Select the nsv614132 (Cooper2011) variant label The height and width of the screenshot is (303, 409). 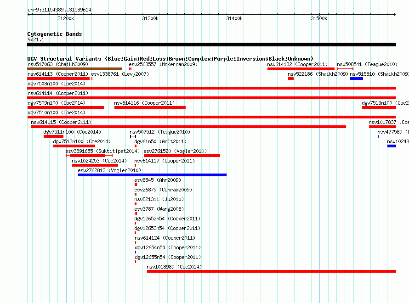pos(297,64)
